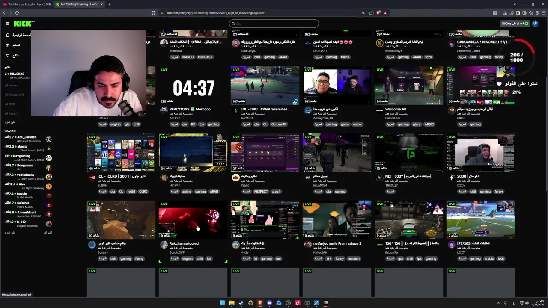Click the Get KICKs button
The width and height of the screenshot is (548, 308).
(x=515, y=24)
